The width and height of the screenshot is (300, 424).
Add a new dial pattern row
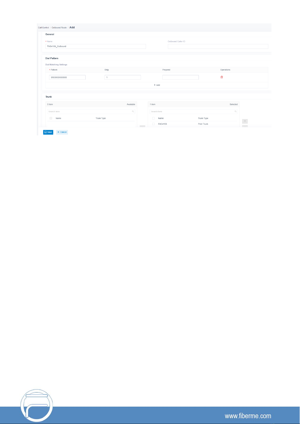click(157, 85)
